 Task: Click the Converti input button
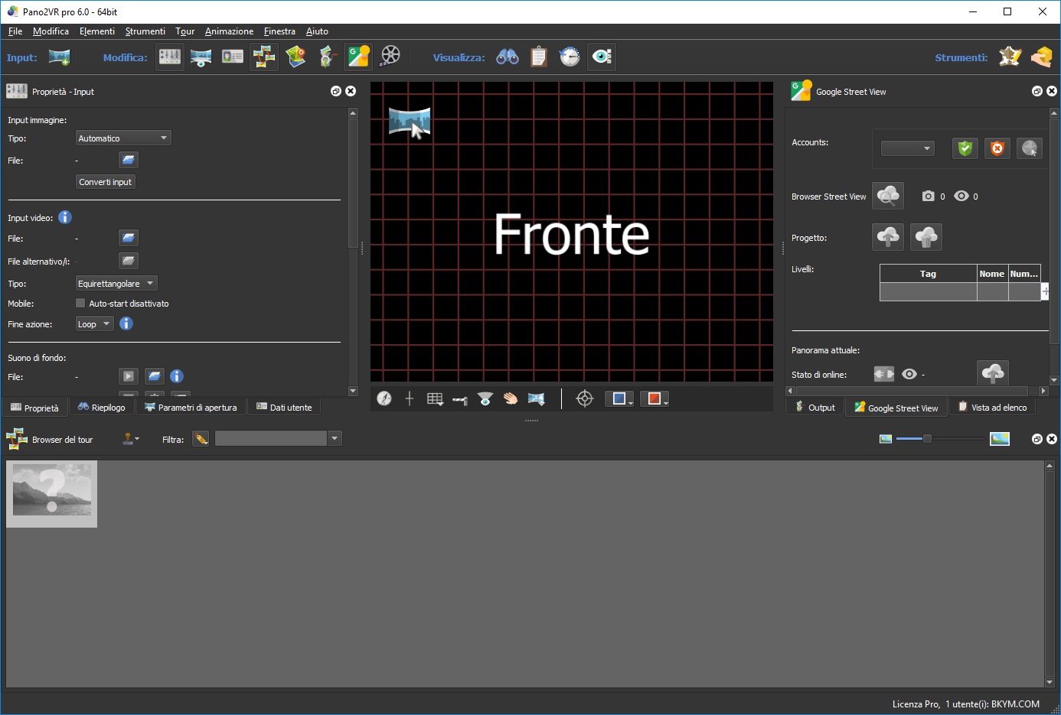click(x=106, y=182)
